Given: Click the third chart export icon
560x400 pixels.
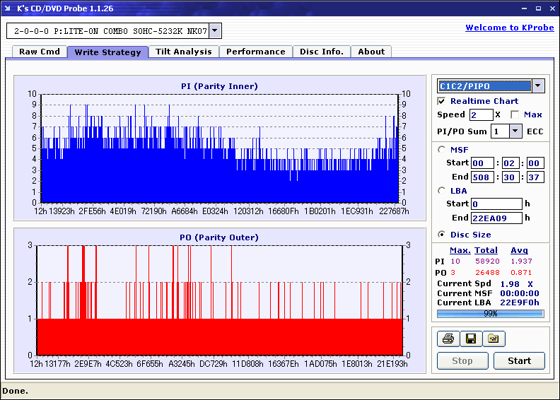Looking at the screenshot, I should (x=494, y=339).
